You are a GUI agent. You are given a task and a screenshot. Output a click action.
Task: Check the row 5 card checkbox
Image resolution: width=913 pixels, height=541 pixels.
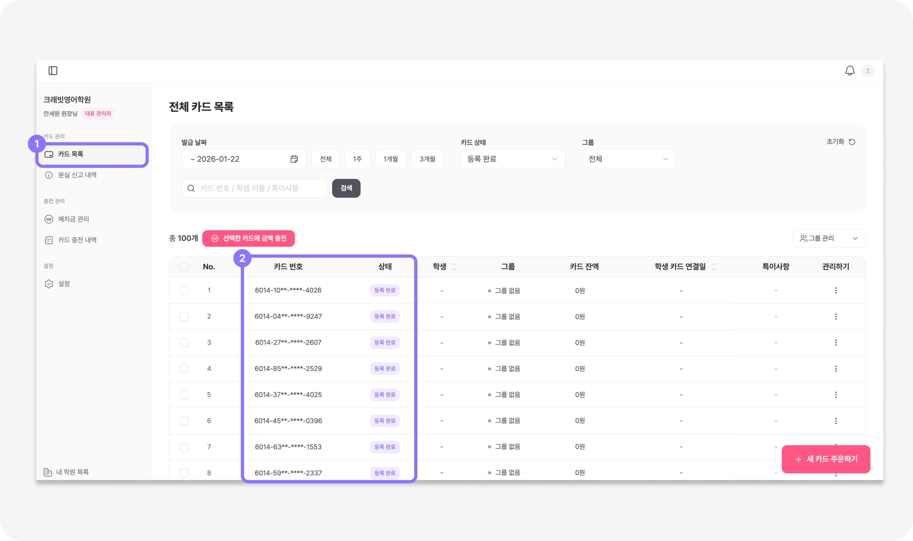coord(184,395)
